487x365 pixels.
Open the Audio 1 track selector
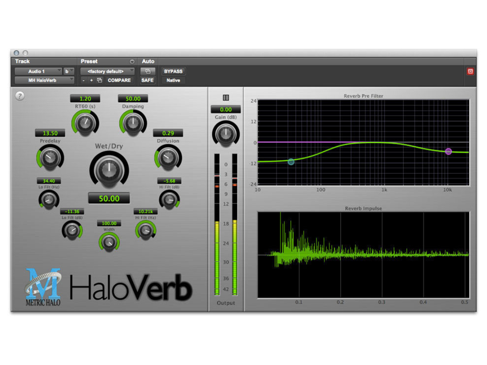[x=38, y=71]
